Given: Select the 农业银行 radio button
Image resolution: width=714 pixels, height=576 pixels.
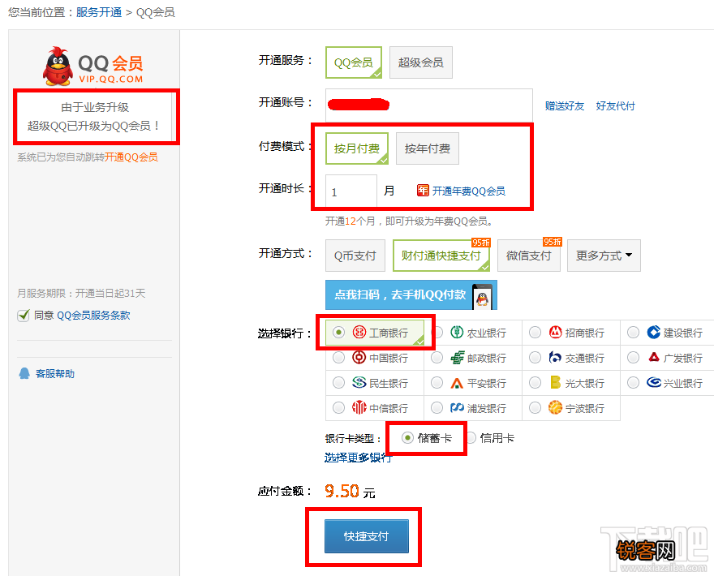Looking at the screenshot, I should point(437,333).
